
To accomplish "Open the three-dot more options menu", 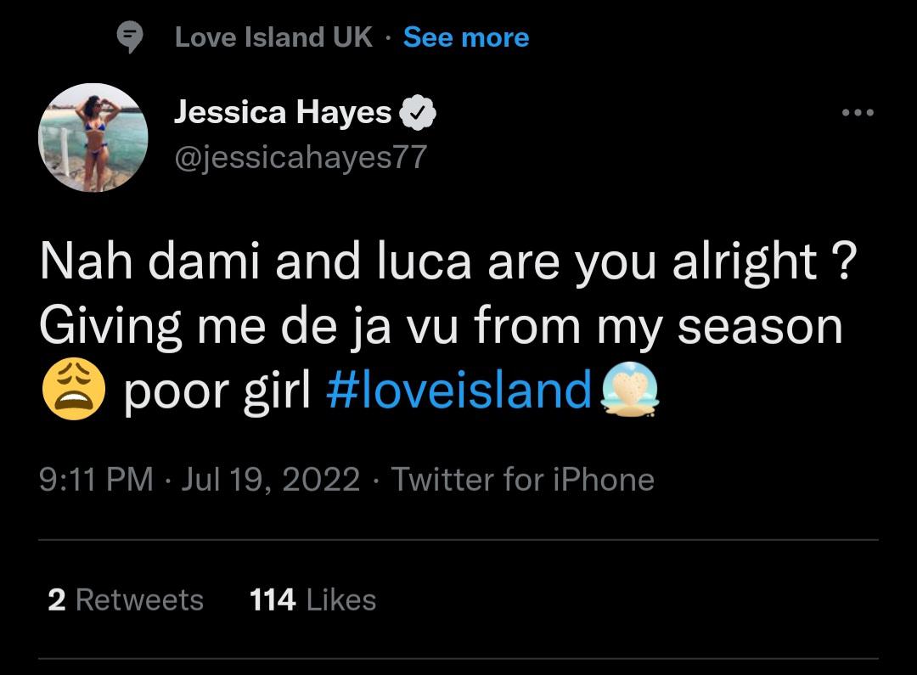I will pyautogui.click(x=858, y=113).
